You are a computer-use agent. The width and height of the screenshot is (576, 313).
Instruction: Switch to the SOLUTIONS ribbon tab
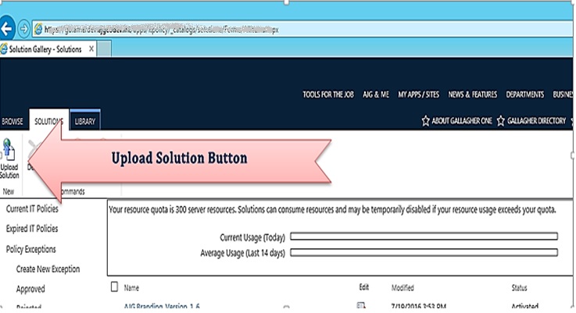pyautogui.click(x=49, y=121)
